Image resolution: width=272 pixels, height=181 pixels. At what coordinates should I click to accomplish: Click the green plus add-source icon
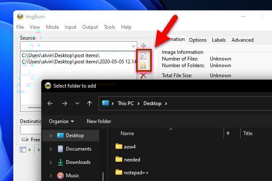(x=143, y=46)
